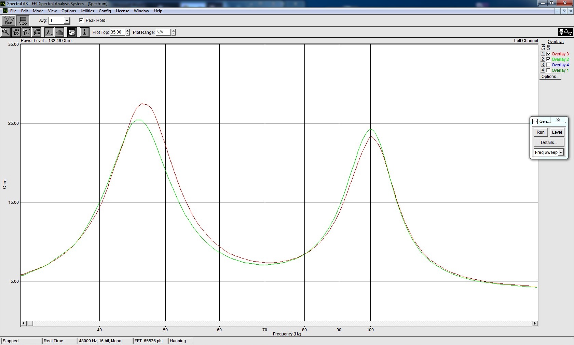The image size is (574, 345).
Task: Enable the Overlay 4 checkbox
Action: click(x=548, y=65)
